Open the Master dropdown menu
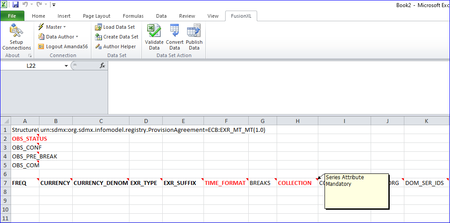450x223 pixels. pos(52,27)
